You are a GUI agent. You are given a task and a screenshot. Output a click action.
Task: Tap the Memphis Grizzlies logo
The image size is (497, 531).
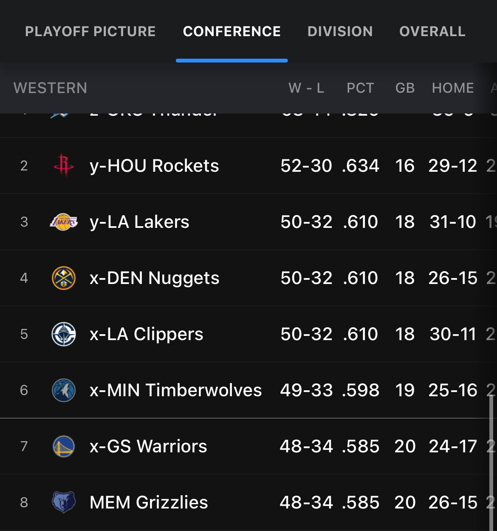64,502
